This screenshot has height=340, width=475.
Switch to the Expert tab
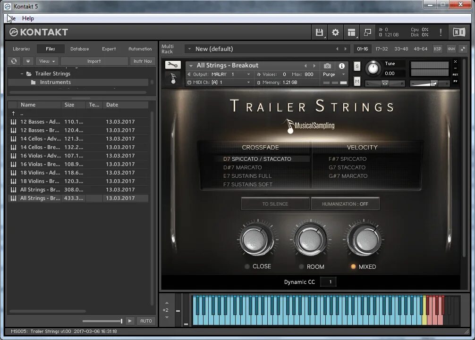click(x=109, y=49)
